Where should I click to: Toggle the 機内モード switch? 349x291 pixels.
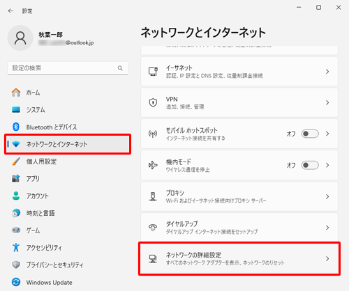[x=310, y=165]
